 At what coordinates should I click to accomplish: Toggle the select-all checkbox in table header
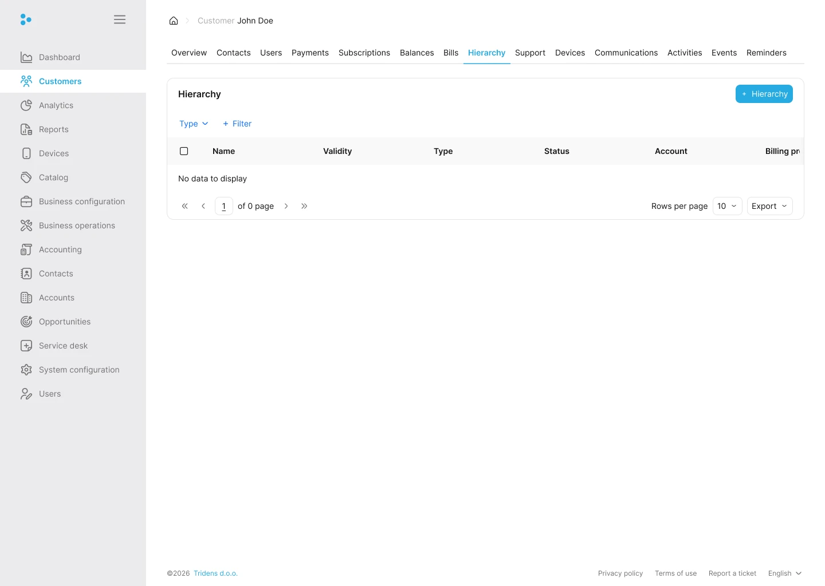pyautogui.click(x=184, y=151)
